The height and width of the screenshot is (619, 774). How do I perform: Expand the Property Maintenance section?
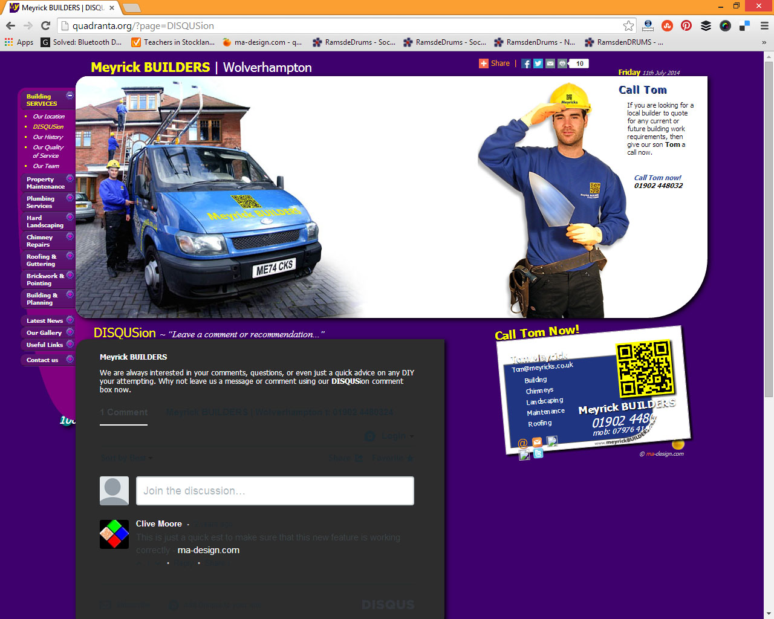[70, 178]
